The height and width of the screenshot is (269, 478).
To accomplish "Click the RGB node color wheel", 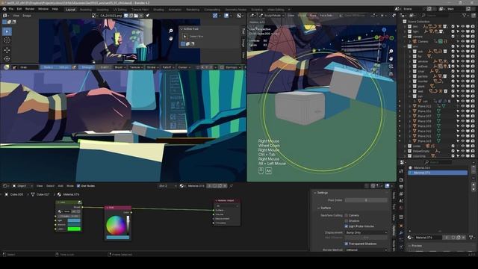I will (116, 225).
